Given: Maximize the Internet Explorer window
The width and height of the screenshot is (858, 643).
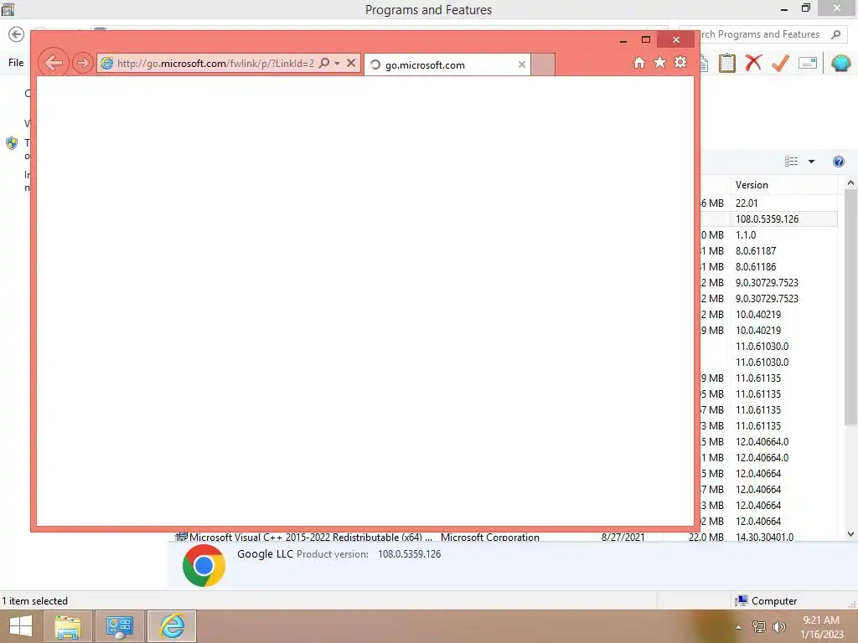Looking at the screenshot, I should 646,39.
